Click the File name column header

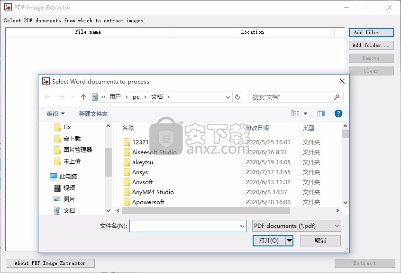pyautogui.click(x=88, y=32)
